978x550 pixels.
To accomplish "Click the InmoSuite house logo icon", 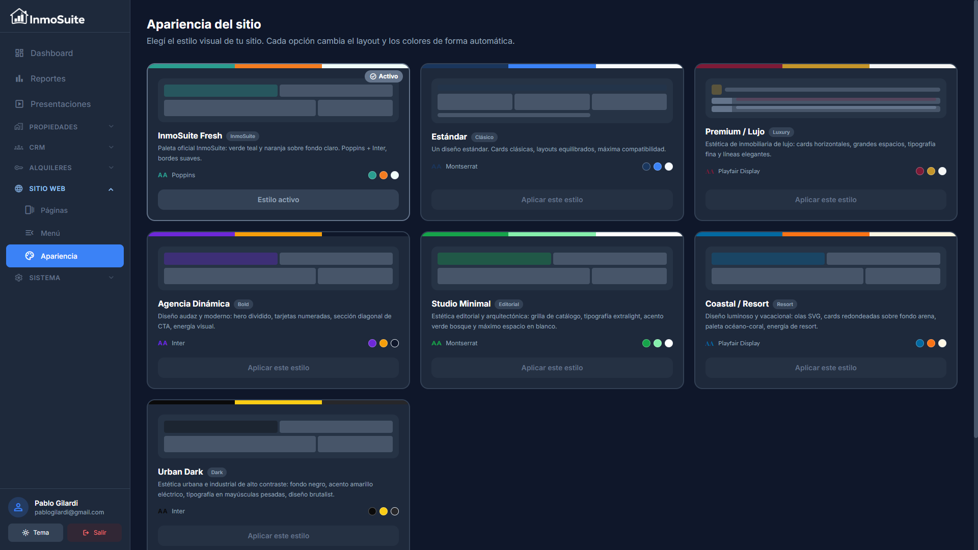I will [x=19, y=16].
